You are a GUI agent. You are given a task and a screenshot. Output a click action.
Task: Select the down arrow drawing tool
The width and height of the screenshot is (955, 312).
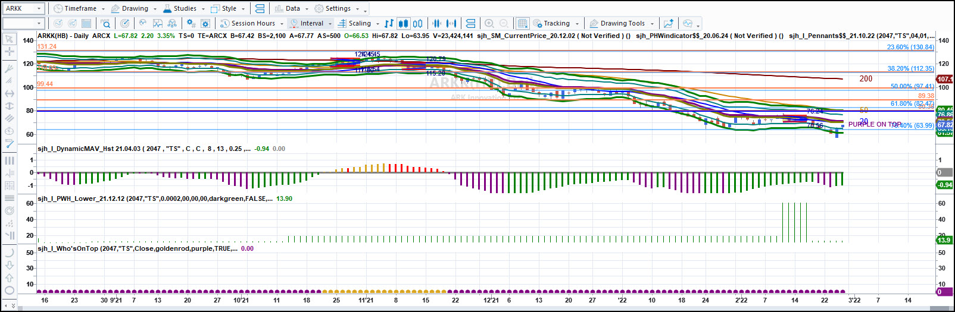(x=9, y=266)
